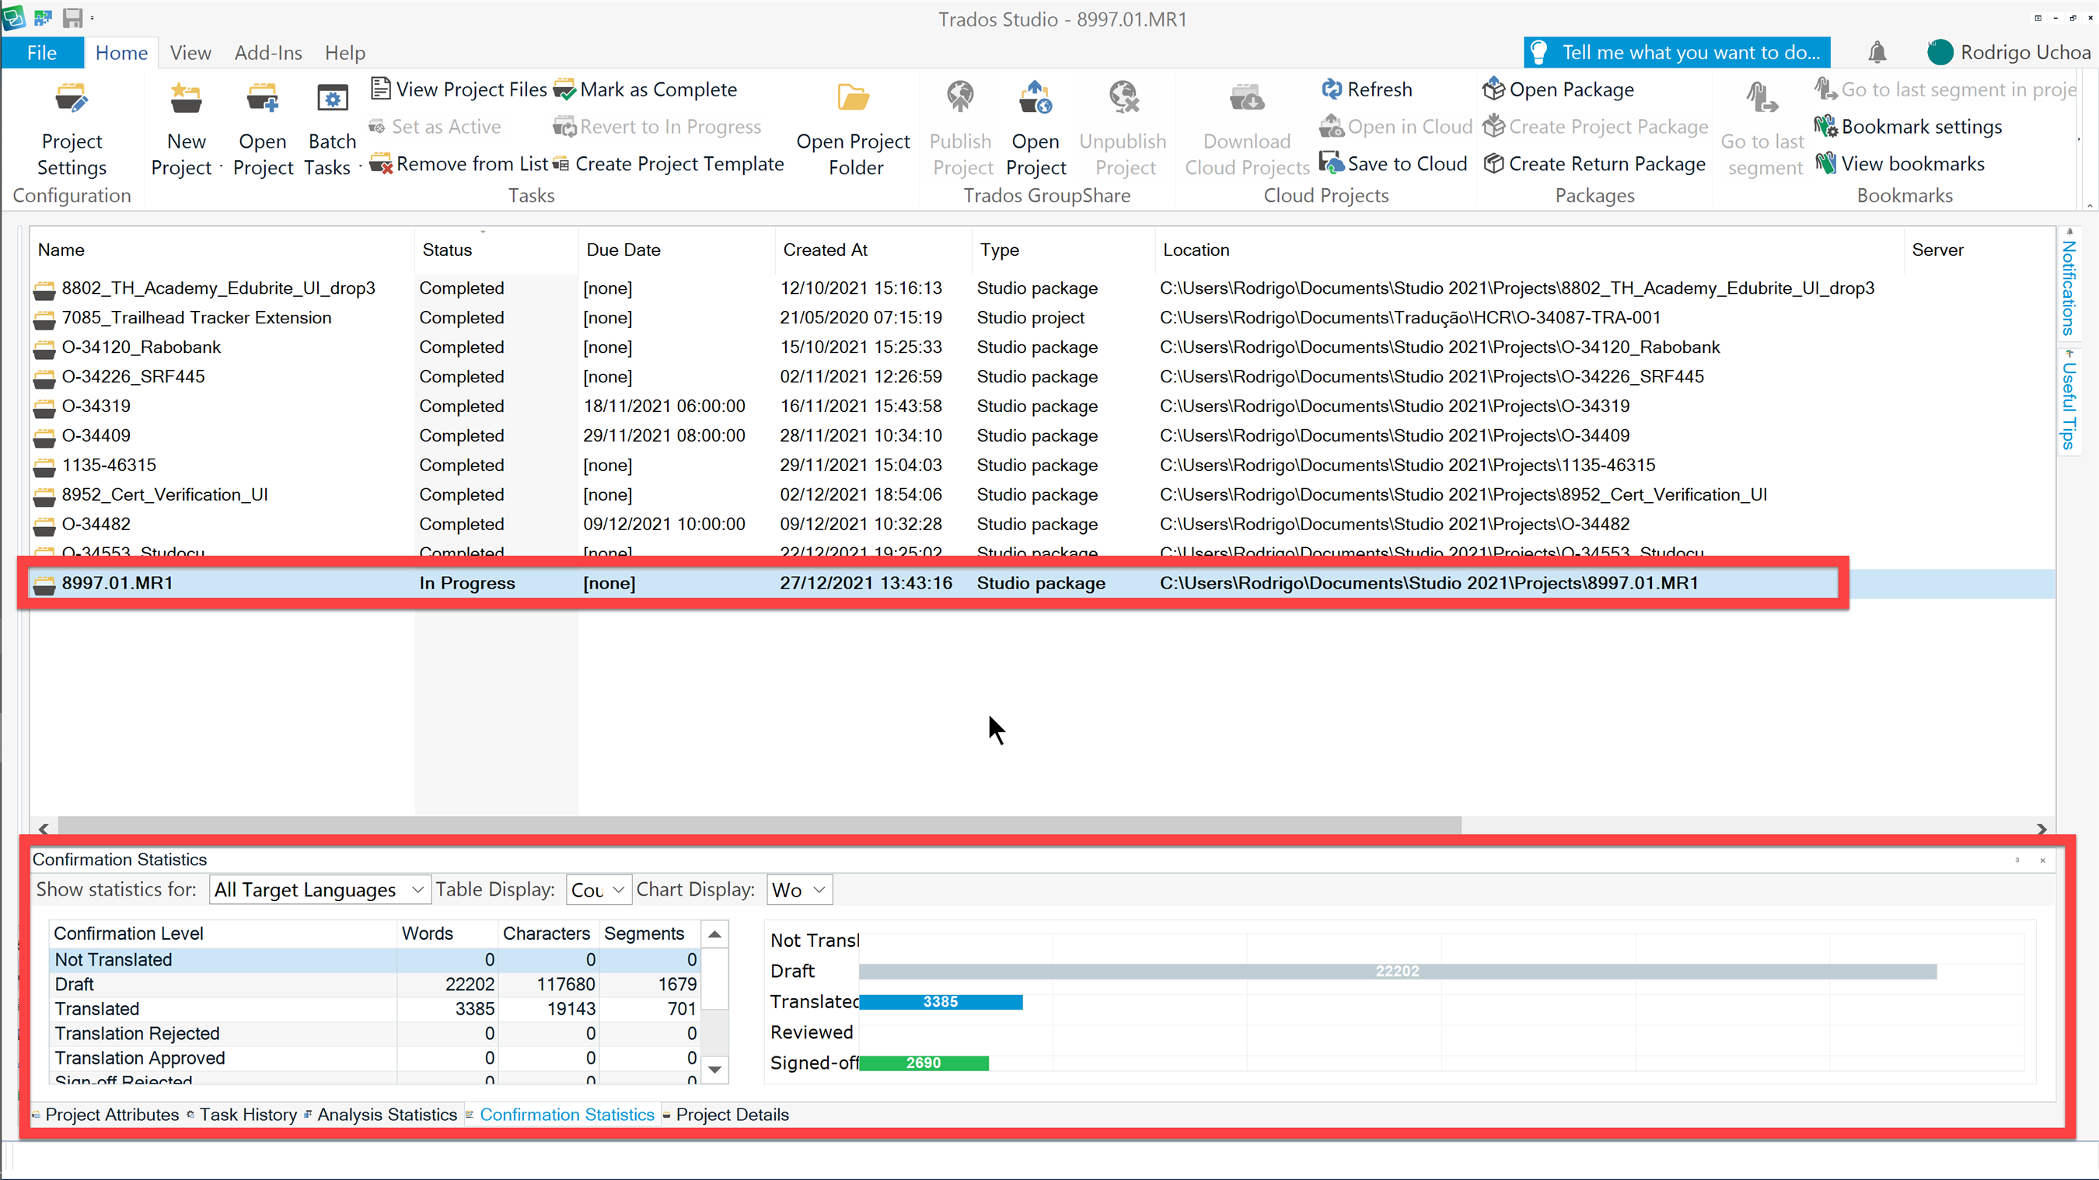Sort by Due Date column header
The width and height of the screenshot is (2099, 1180).
click(x=677, y=250)
